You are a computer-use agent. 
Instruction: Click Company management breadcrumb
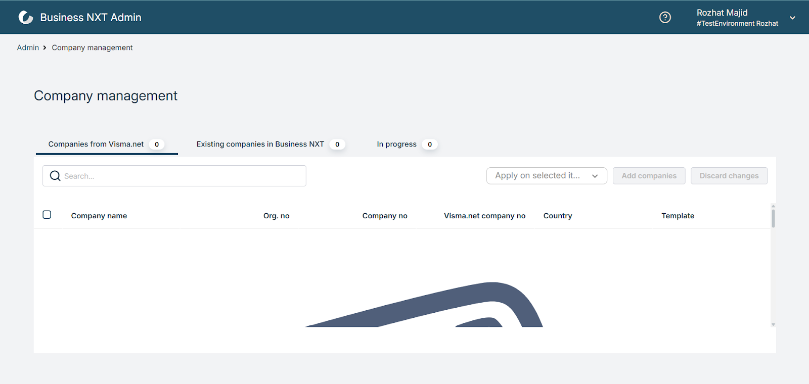pos(92,47)
